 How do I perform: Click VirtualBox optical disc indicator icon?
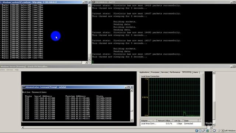point(200,130)
